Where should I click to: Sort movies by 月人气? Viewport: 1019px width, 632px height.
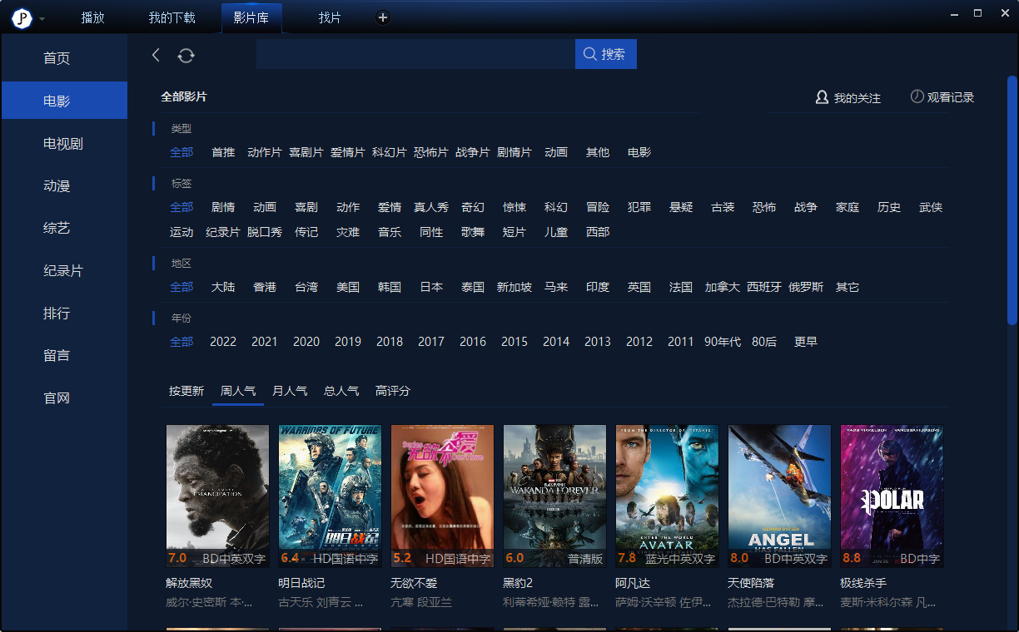[x=290, y=391]
